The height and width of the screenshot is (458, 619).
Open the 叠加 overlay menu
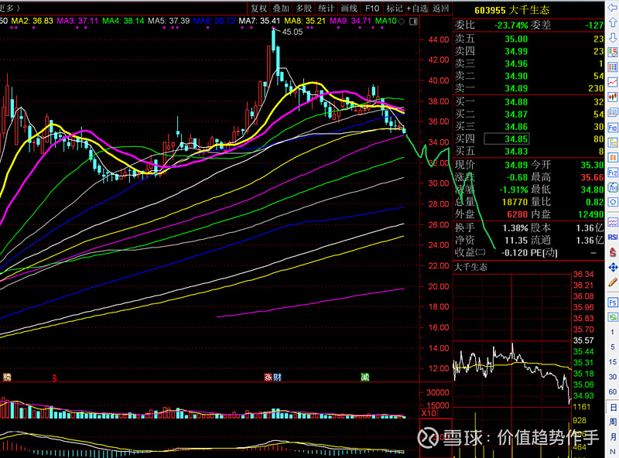pyautogui.click(x=281, y=9)
